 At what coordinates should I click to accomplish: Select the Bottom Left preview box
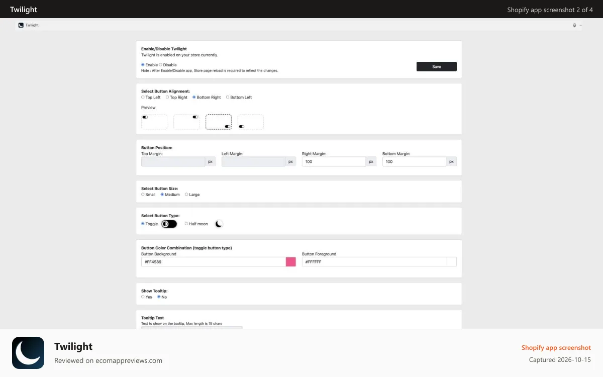(251, 122)
